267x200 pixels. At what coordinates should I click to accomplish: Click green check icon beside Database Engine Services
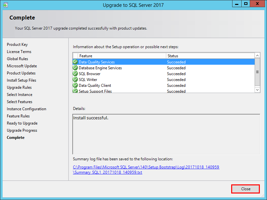pos(75,68)
